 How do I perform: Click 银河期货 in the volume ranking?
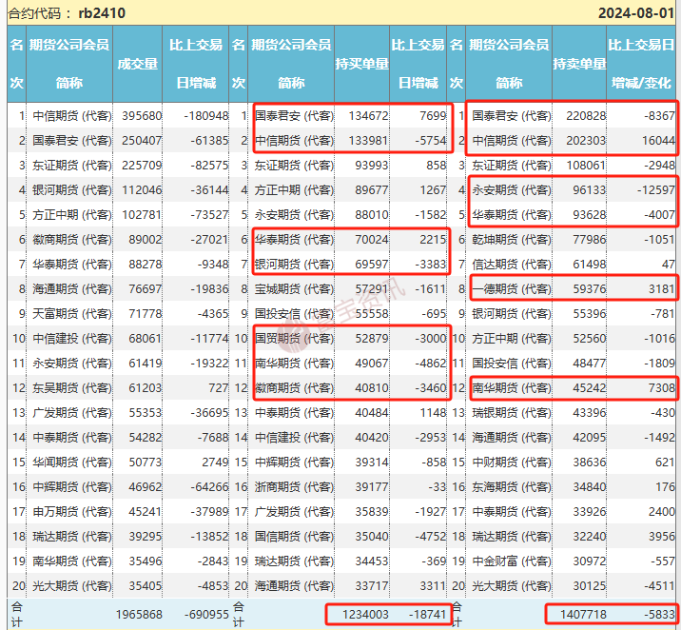tap(72, 190)
